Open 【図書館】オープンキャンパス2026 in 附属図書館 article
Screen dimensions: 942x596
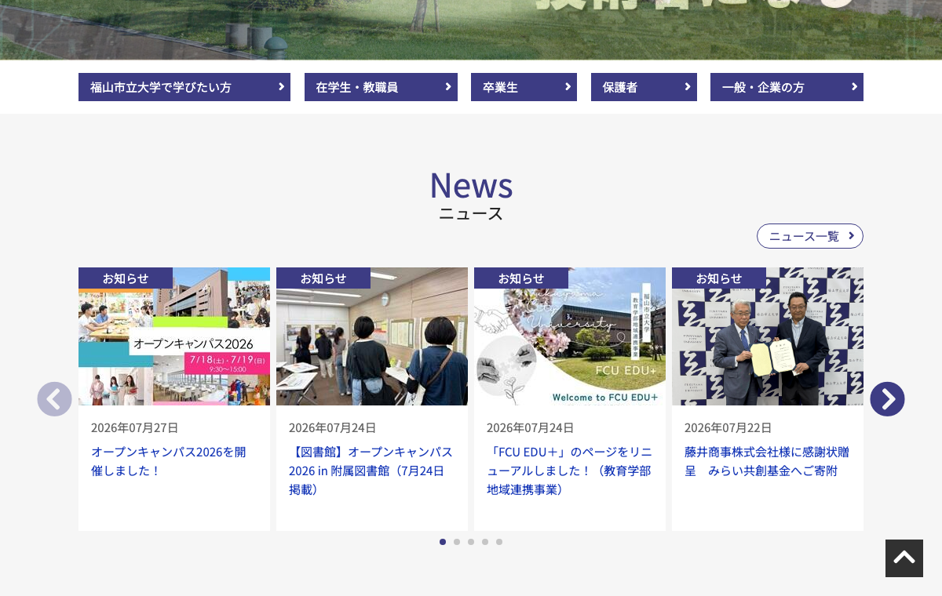point(371,471)
